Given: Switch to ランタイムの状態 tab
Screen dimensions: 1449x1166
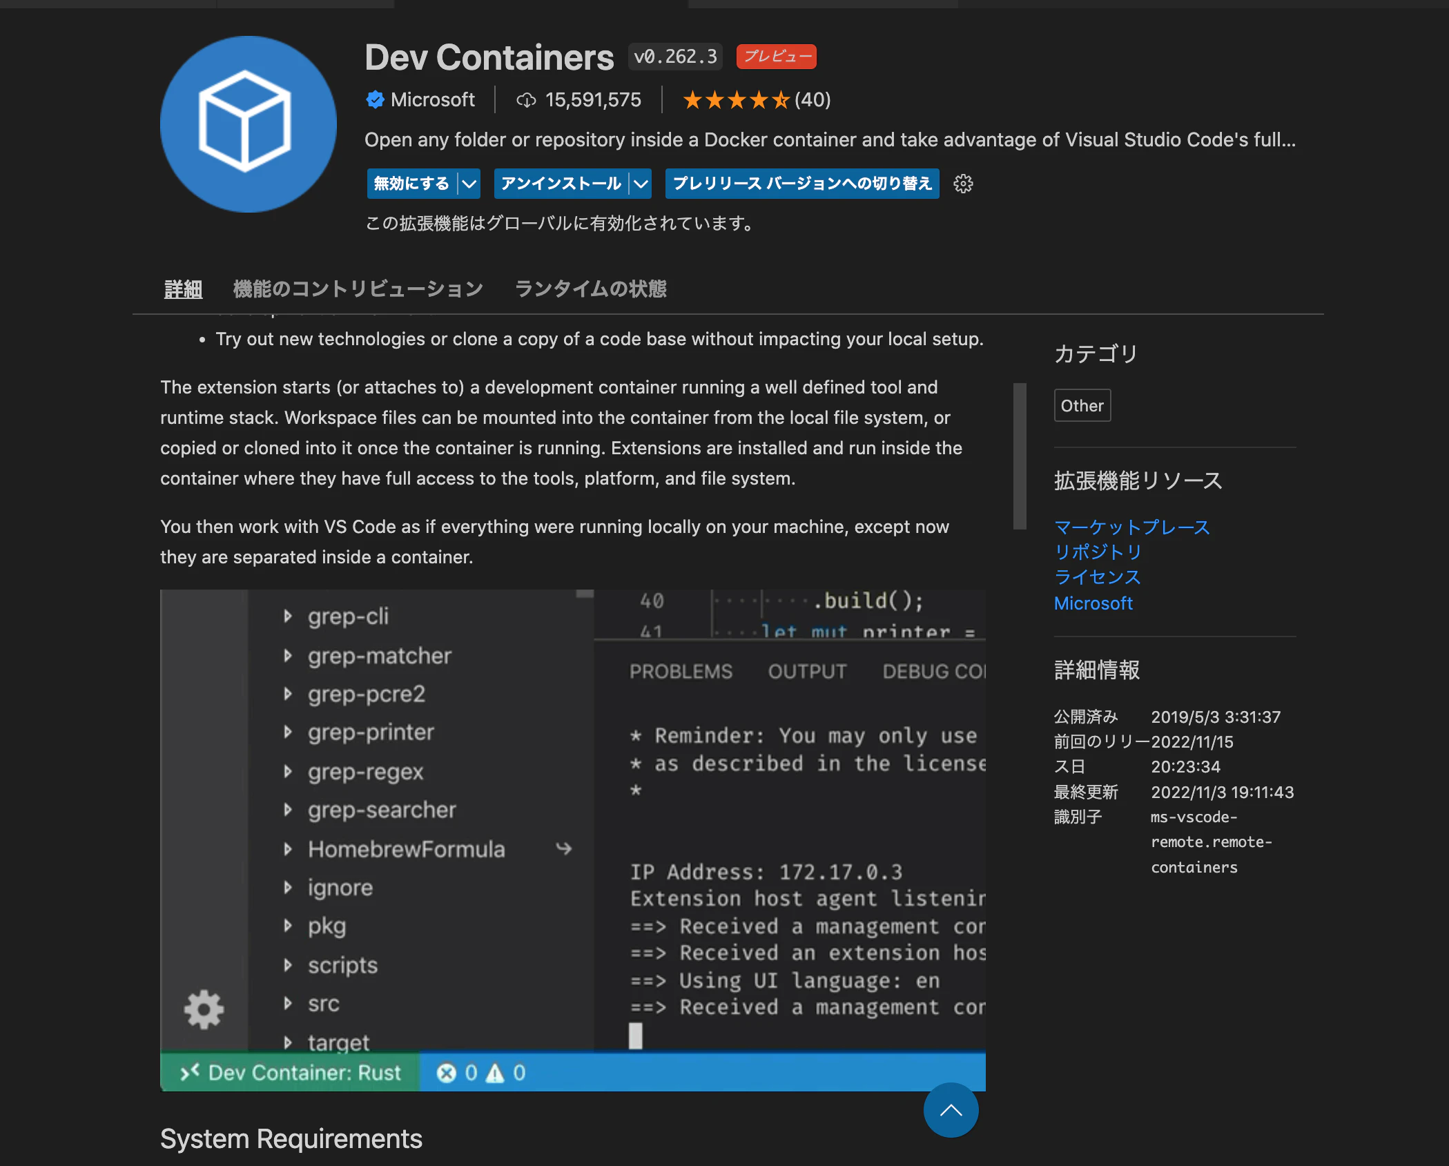Looking at the screenshot, I should pyautogui.click(x=591, y=289).
